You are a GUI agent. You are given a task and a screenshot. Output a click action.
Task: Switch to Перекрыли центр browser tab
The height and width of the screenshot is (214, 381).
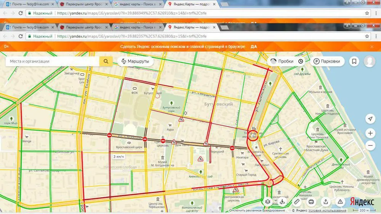[x=83, y=27]
